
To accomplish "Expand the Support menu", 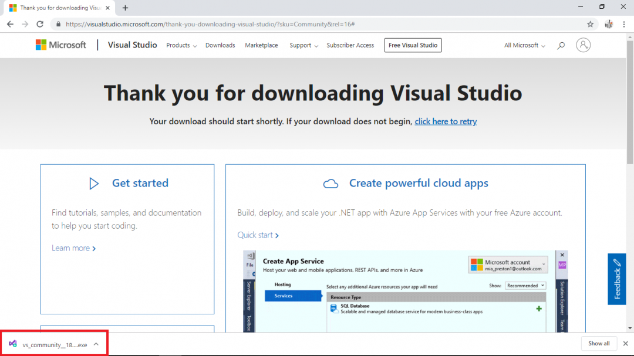I will (x=303, y=45).
